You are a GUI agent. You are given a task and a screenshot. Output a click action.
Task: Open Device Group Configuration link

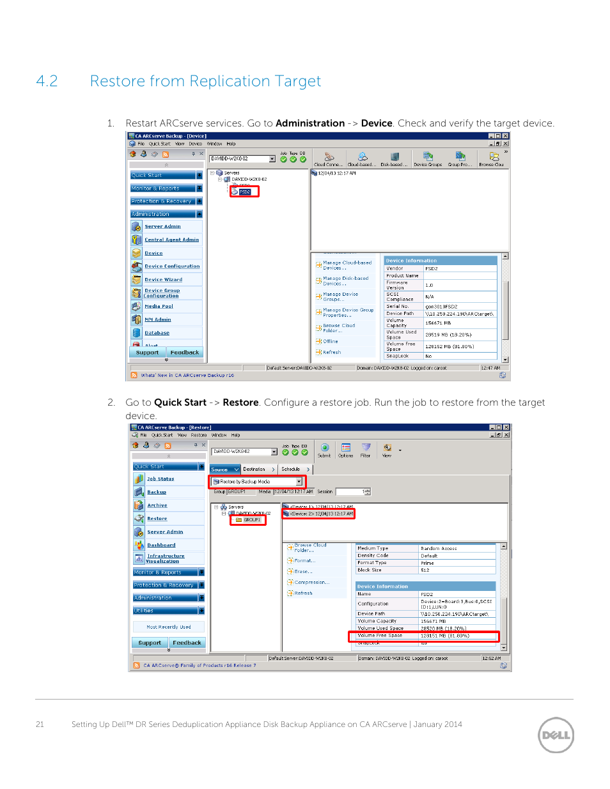coord(162,293)
